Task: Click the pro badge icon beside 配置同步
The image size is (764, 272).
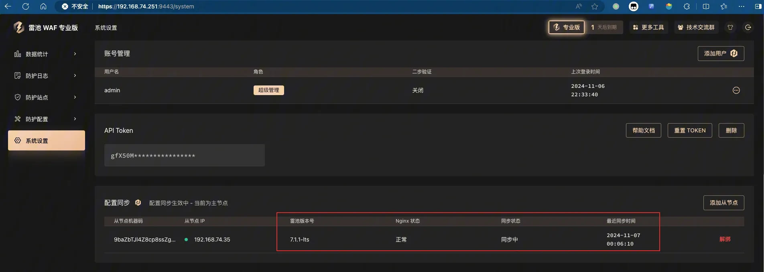Action: (138, 203)
